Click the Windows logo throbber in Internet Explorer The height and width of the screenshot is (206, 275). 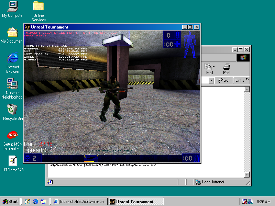pos(243,58)
